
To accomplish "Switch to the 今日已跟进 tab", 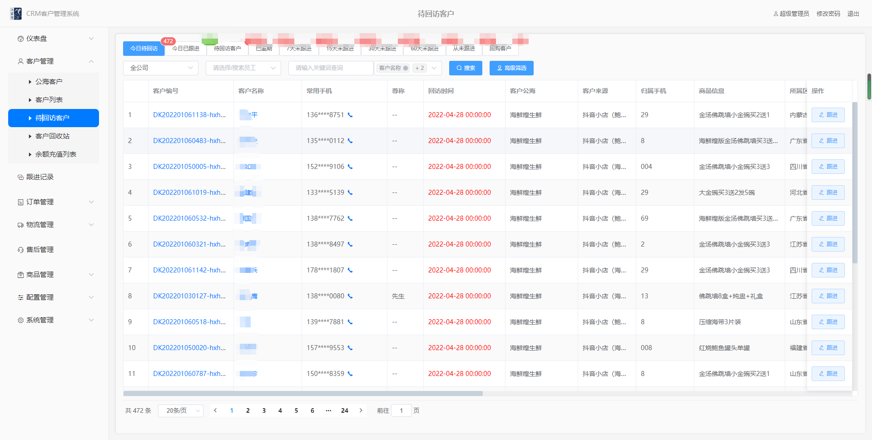I will click(x=186, y=49).
